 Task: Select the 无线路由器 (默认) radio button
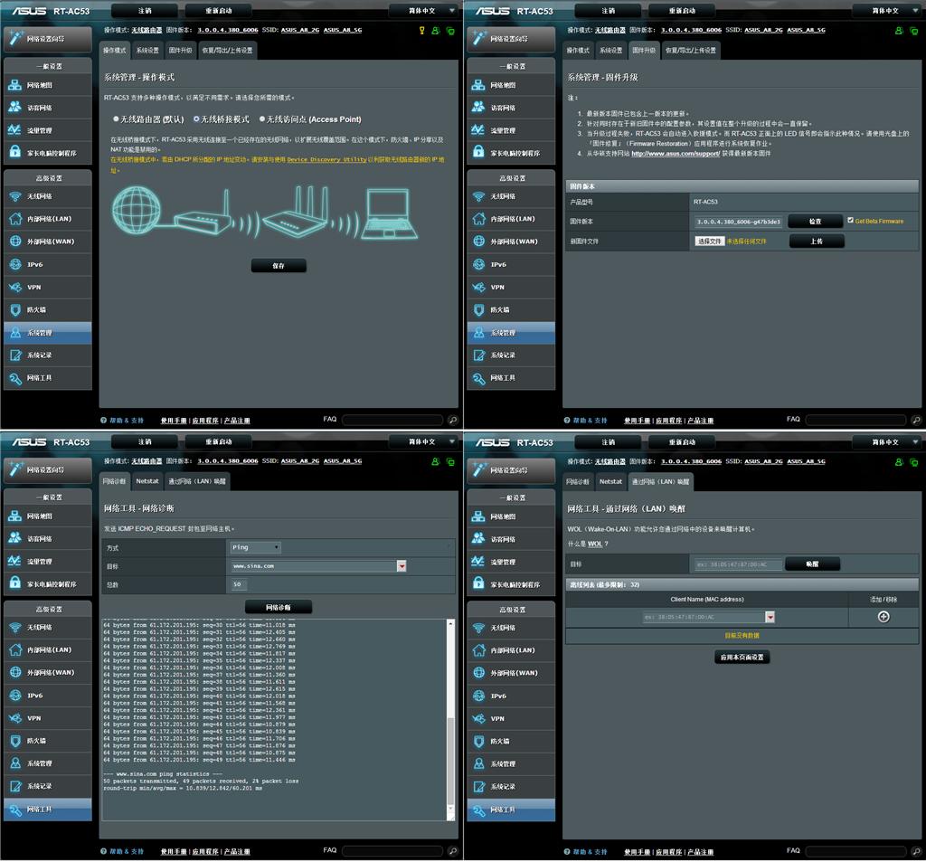pos(116,119)
